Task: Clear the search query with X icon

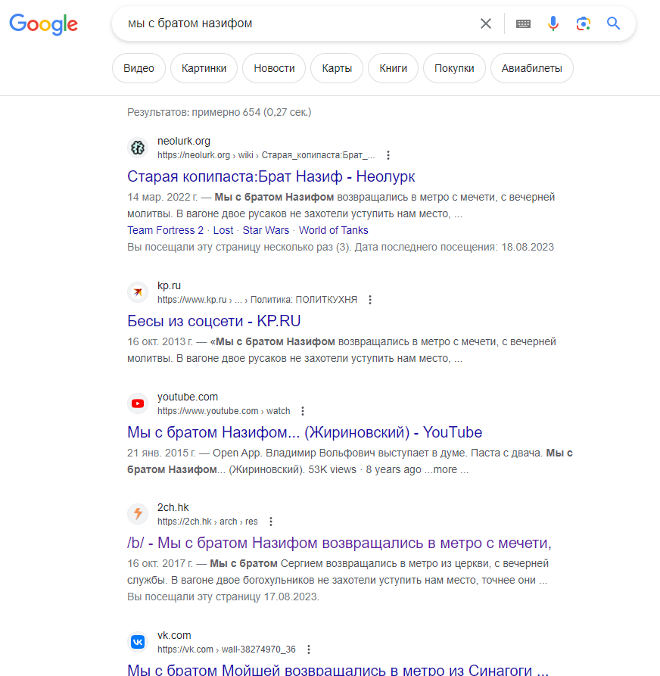Action: tap(486, 23)
